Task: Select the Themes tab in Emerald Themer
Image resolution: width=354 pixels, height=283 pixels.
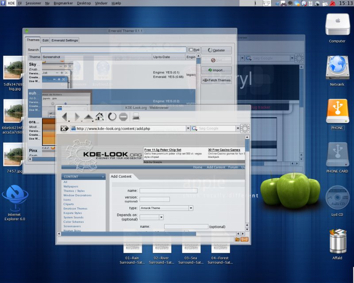Action: [33, 40]
